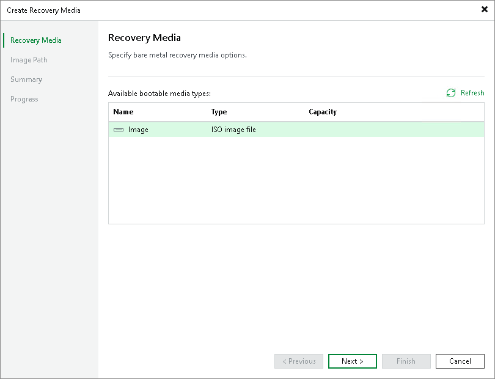Click the Finish button

click(406, 361)
